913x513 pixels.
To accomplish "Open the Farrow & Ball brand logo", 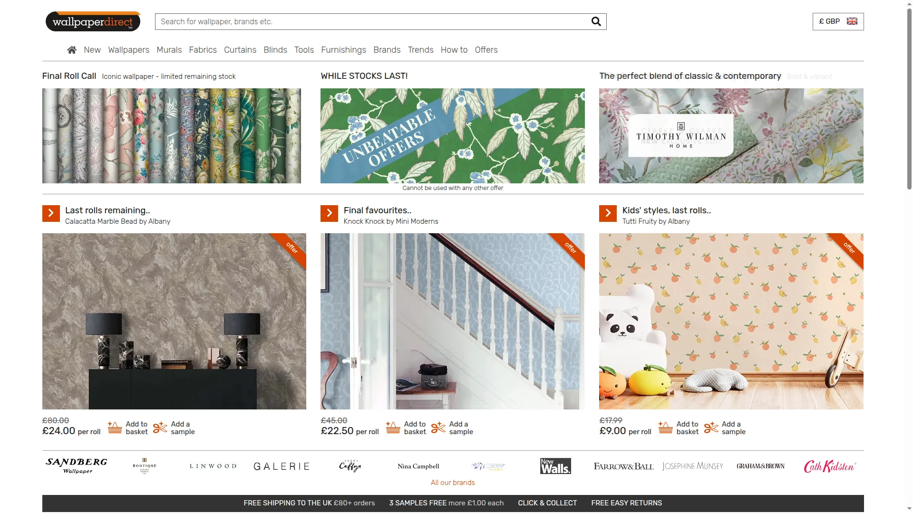I will tap(624, 466).
